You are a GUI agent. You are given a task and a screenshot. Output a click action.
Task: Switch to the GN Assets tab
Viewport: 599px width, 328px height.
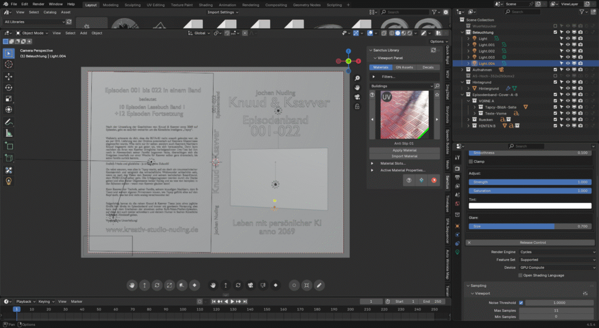pyautogui.click(x=404, y=67)
